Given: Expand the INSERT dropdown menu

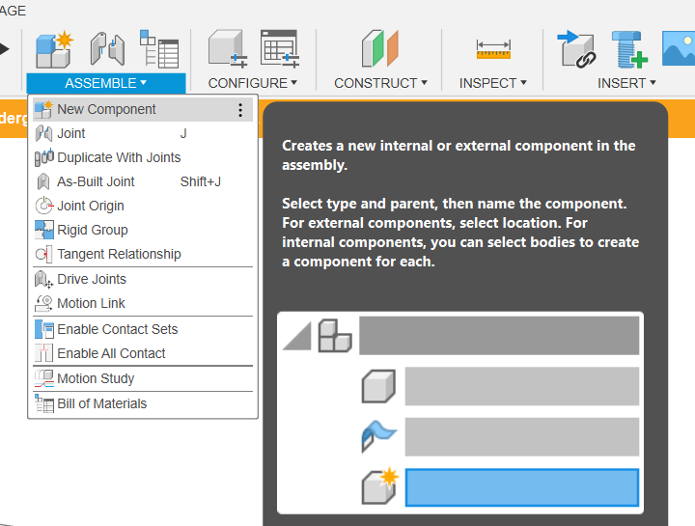Looking at the screenshot, I should pos(626,83).
